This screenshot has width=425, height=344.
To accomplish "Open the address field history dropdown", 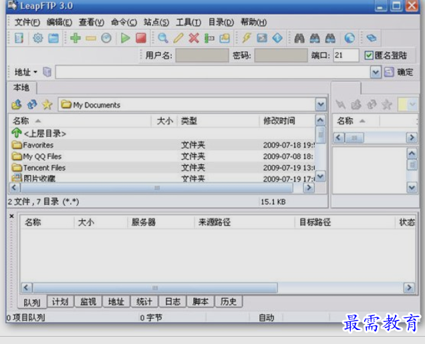I will [376, 72].
